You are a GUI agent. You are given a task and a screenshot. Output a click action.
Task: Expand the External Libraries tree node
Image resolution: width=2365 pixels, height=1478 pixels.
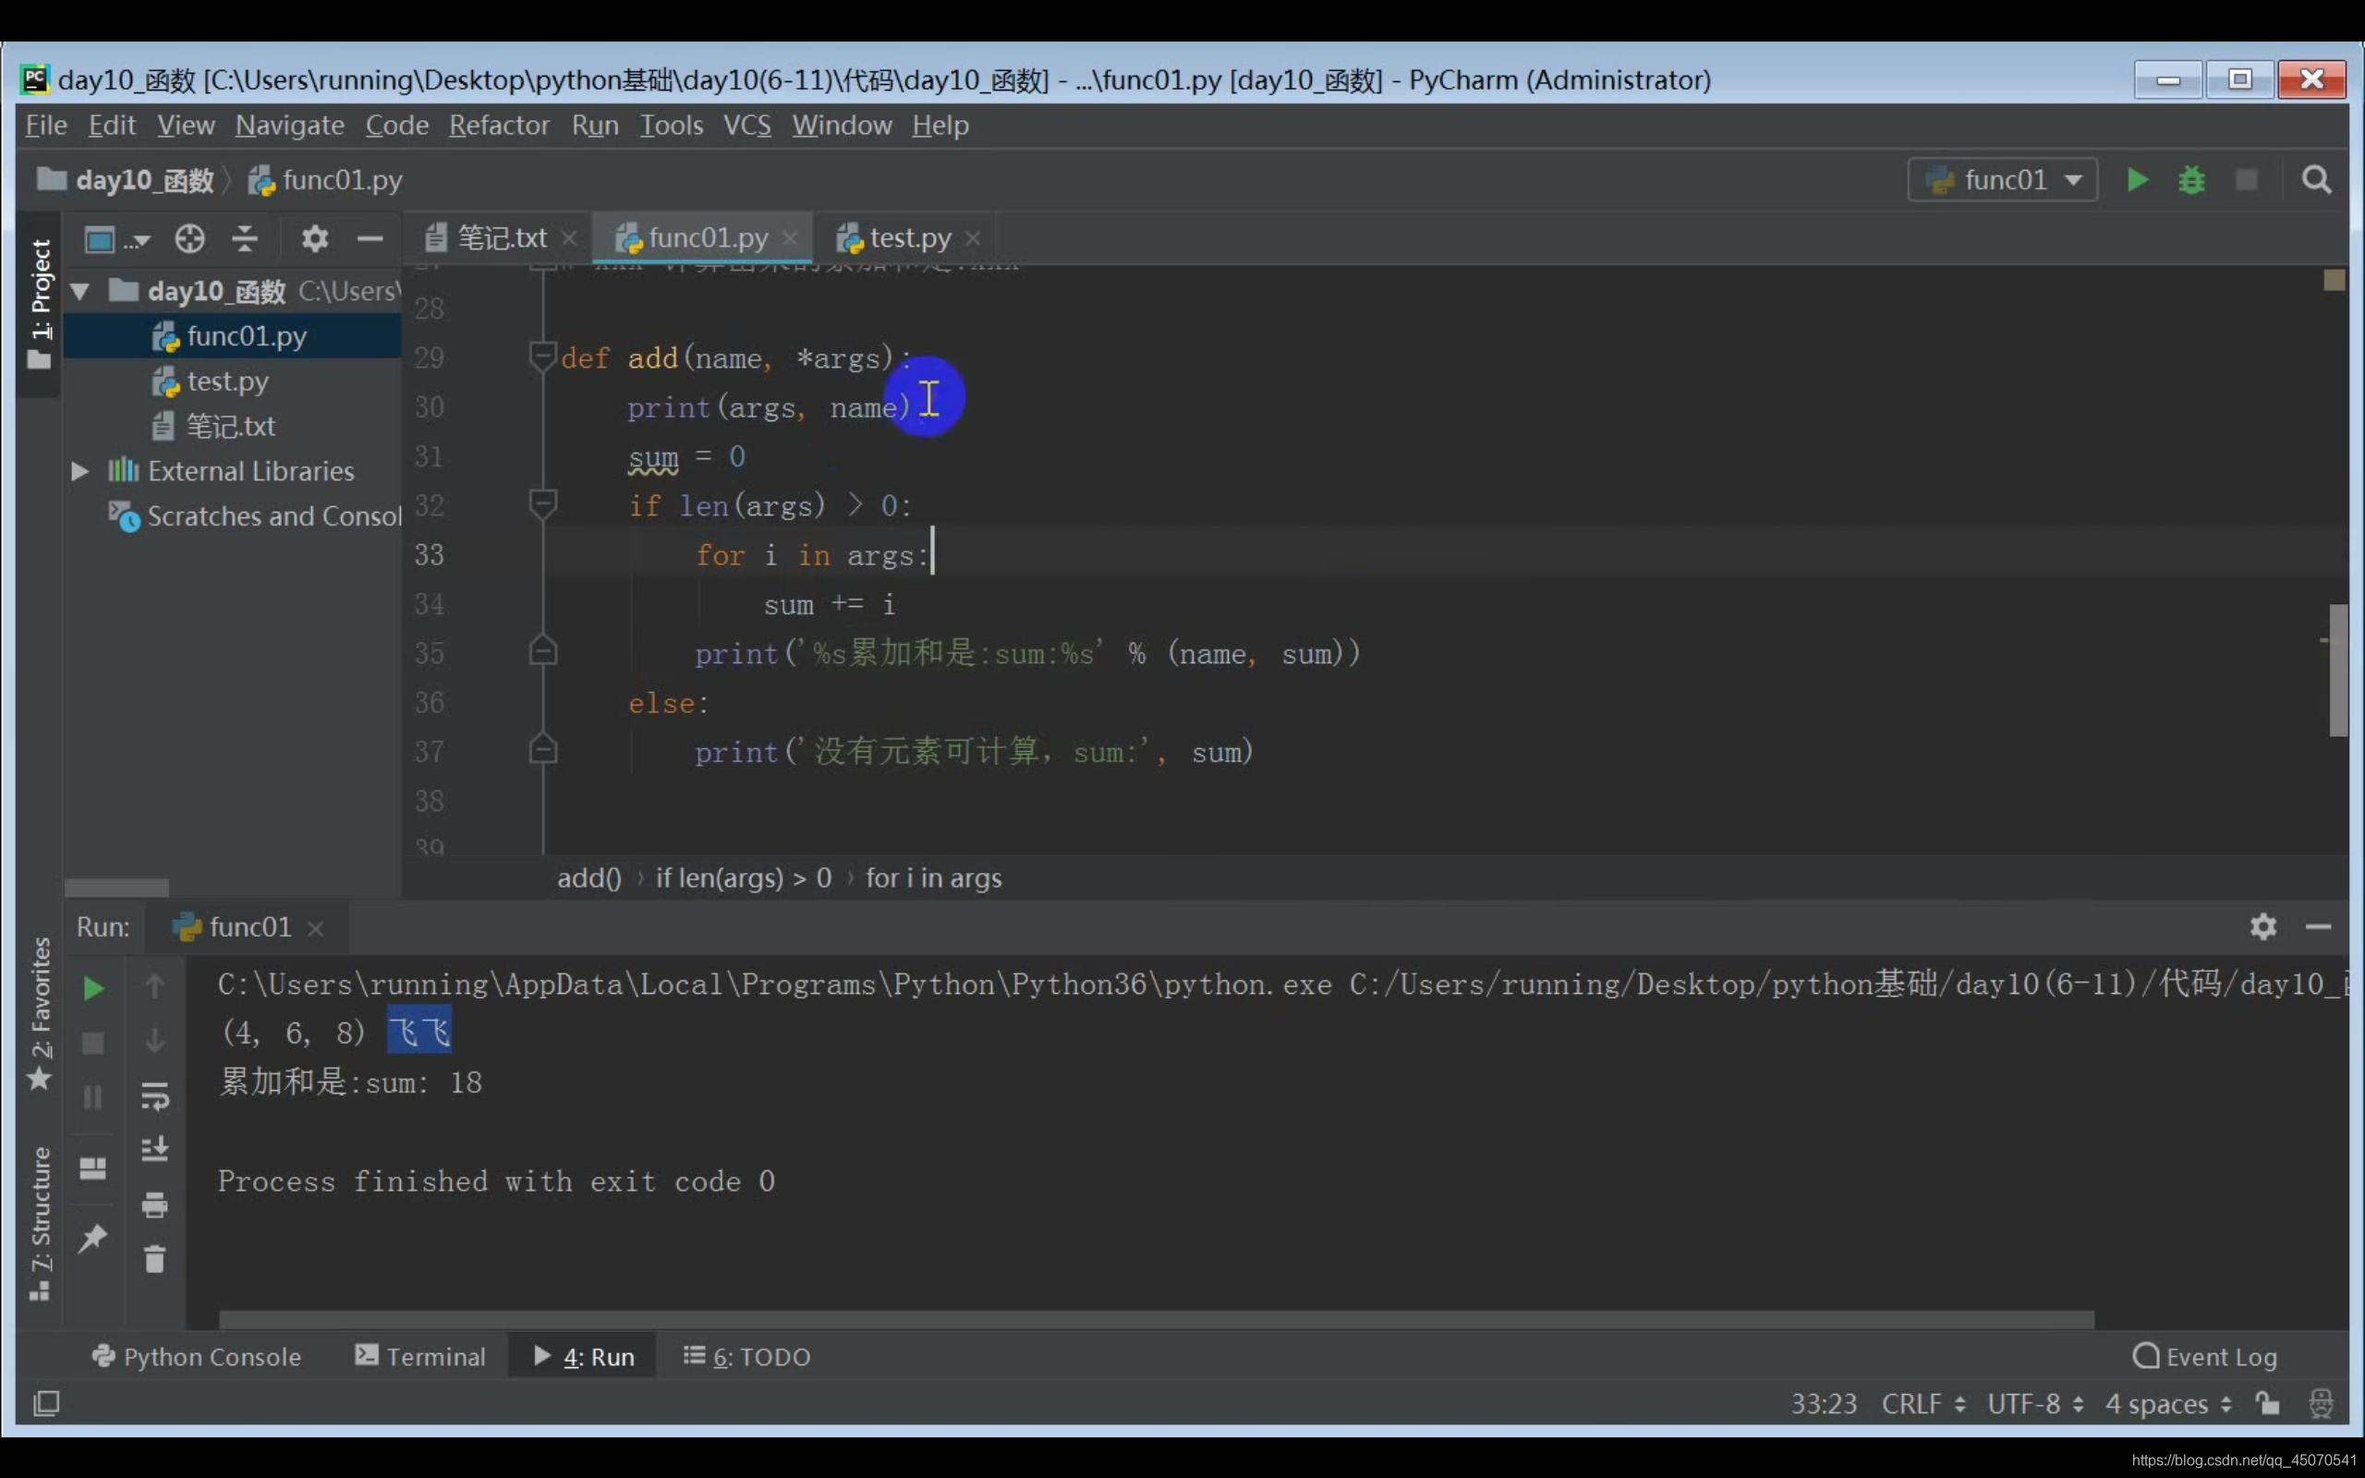[x=80, y=471]
